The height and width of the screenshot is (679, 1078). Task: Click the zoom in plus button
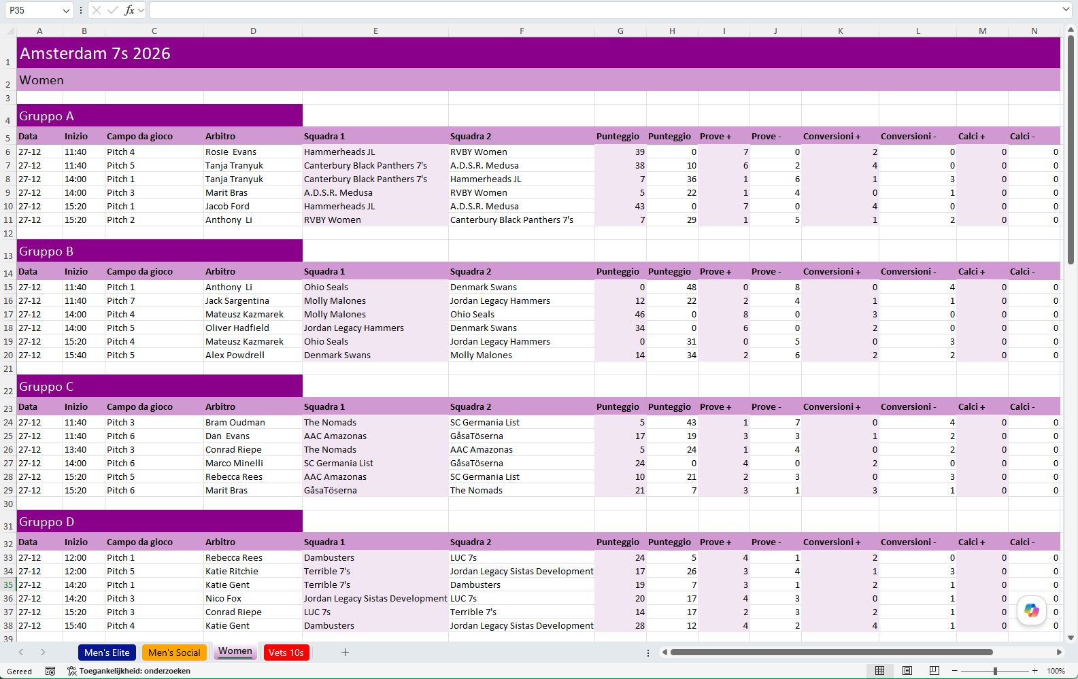coord(1035,671)
